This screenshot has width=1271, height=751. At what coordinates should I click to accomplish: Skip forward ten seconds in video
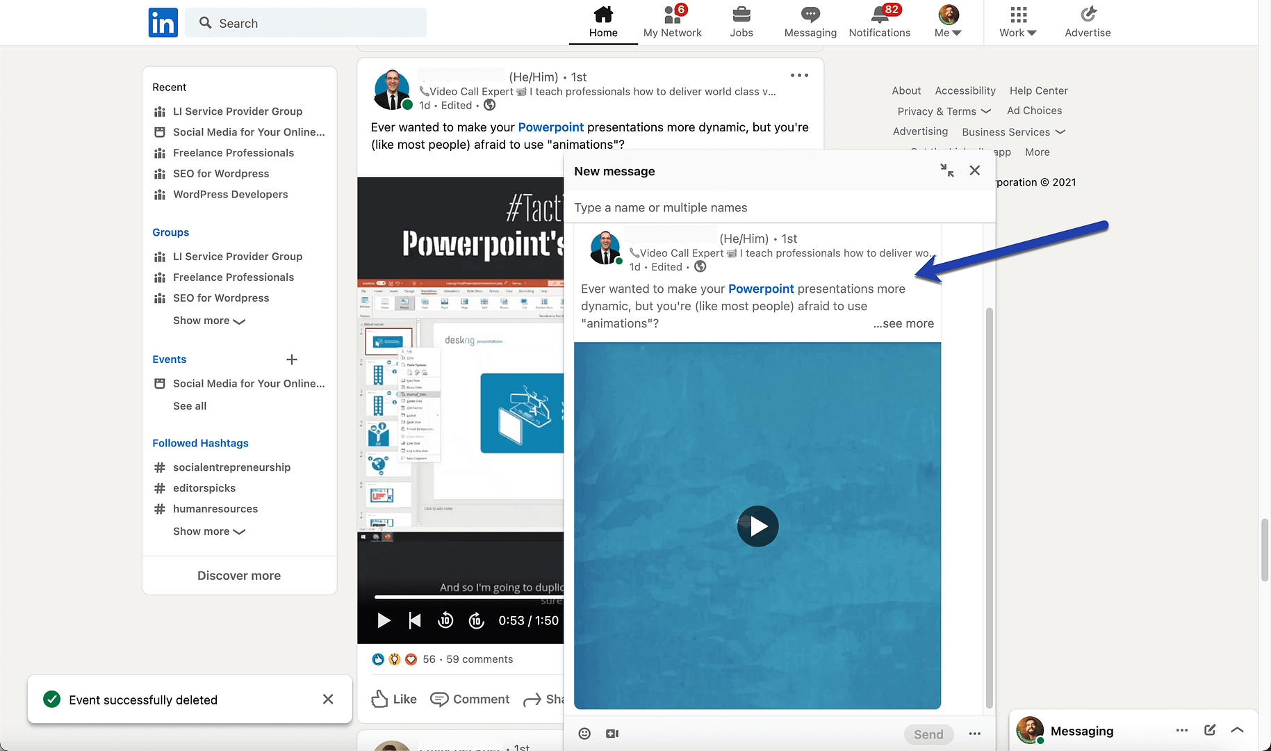click(x=476, y=620)
